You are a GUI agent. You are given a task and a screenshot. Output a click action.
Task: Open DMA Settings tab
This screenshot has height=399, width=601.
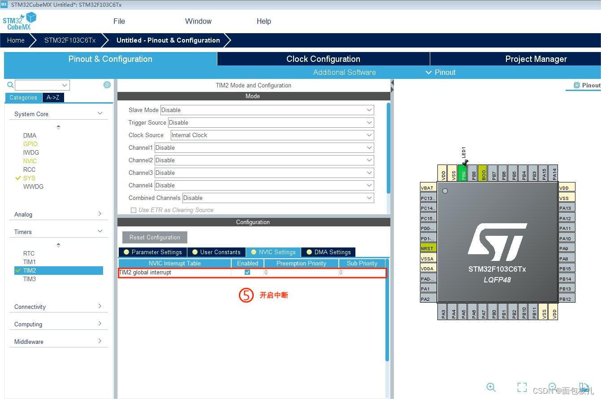pyautogui.click(x=329, y=252)
